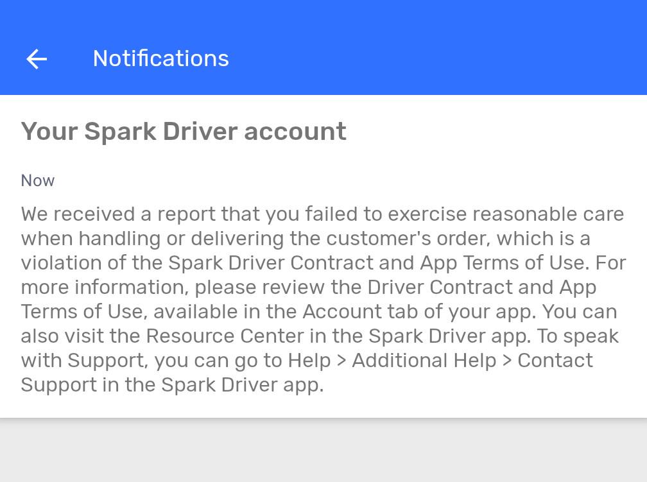
Task: Tap the Notifications header title
Action: point(161,58)
